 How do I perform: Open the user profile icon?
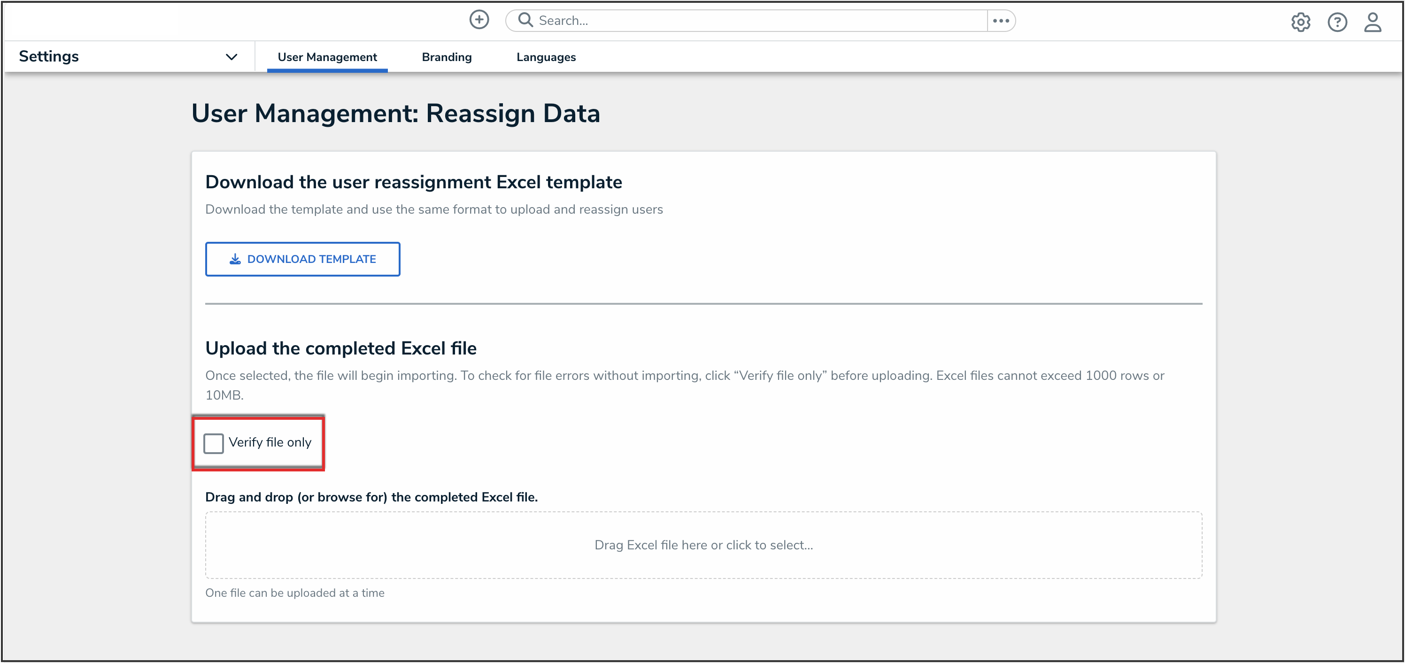[x=1373, y=23]
